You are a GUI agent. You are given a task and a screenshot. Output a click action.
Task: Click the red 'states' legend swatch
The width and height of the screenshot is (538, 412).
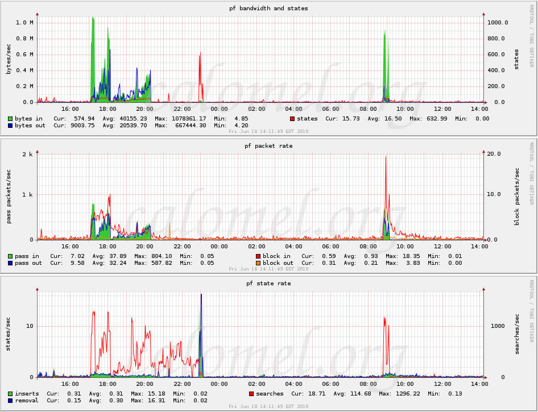point(292,119)
